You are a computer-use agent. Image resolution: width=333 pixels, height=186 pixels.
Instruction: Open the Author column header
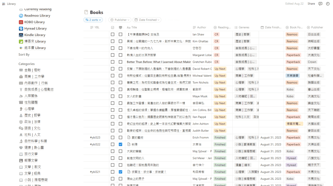coord(199,27)
